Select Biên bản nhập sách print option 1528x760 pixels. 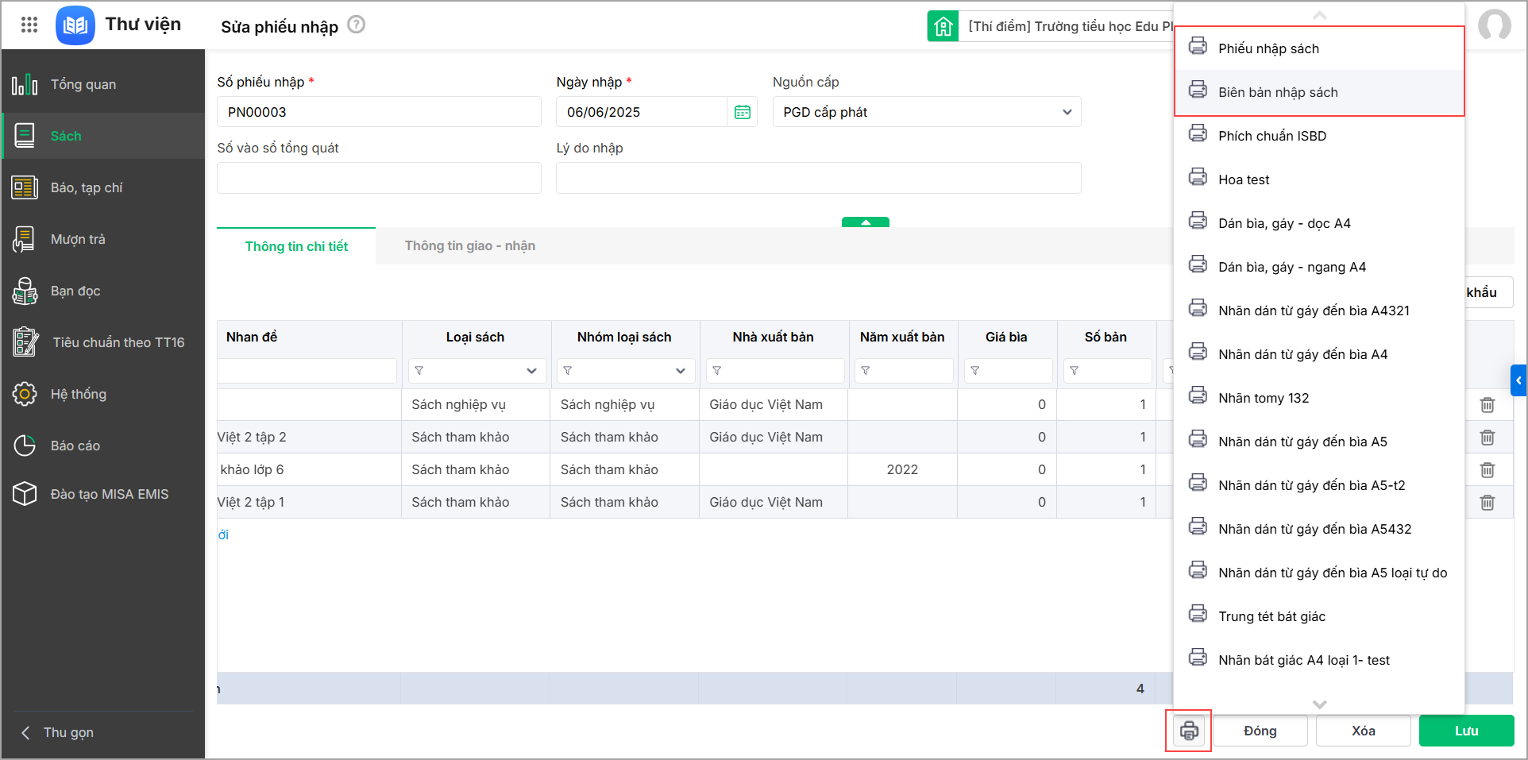click(x=1278, y=92)
